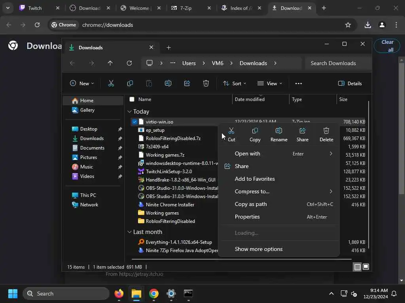Bookmark this page with Chrome's star icon
The image size is (405, 303).
tap(348, 25)
